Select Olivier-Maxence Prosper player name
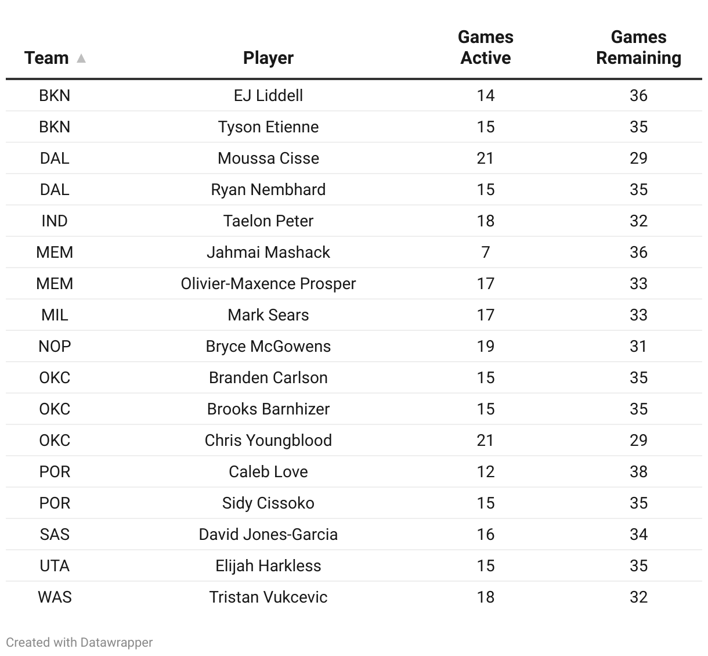Viewport: 708px width, 656px height. click(x=268, y=283)
